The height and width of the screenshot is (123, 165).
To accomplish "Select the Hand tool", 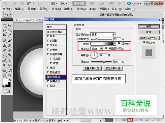I will tap(4, 75).
